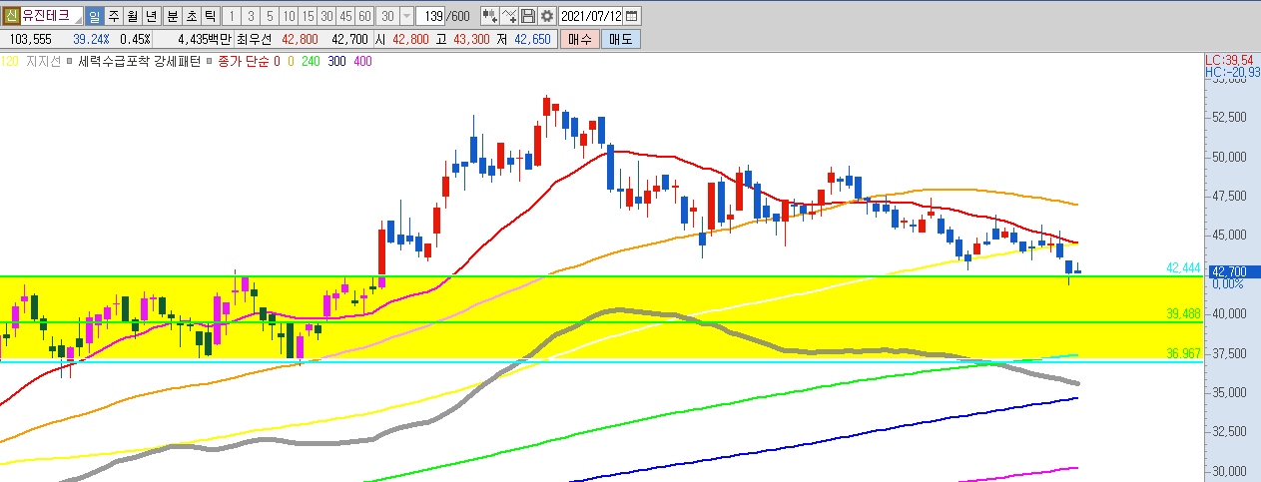Save chart with the floppy disk icon
This screenshot has width=1261, height=482.
(x=528, y=16)
